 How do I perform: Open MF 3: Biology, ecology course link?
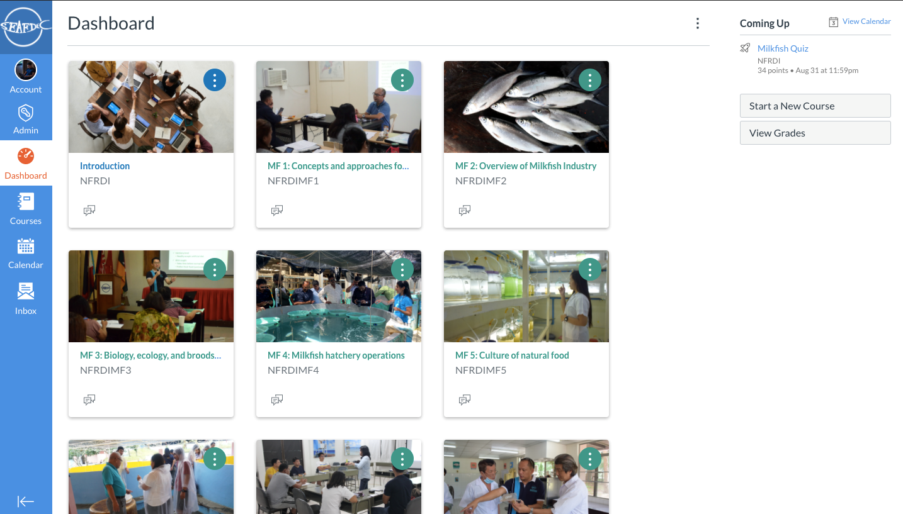150,355
